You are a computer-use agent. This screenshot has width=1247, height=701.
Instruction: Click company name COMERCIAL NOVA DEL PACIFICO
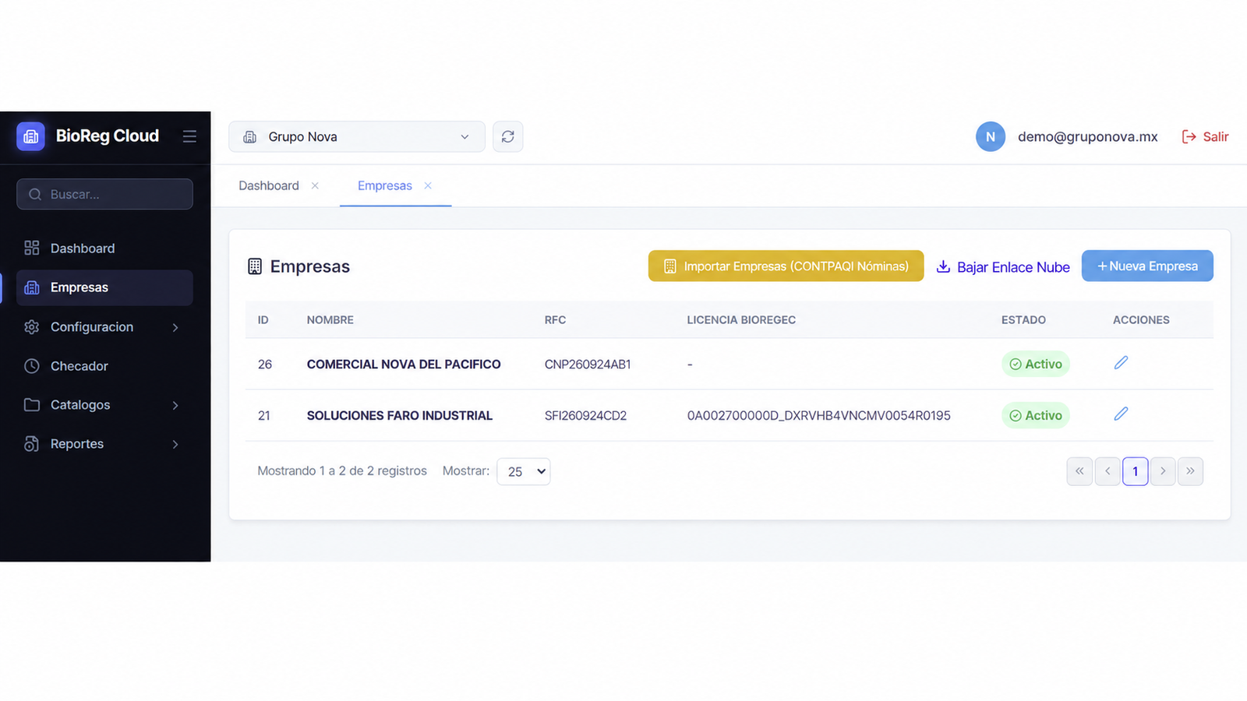pos(404,364)
